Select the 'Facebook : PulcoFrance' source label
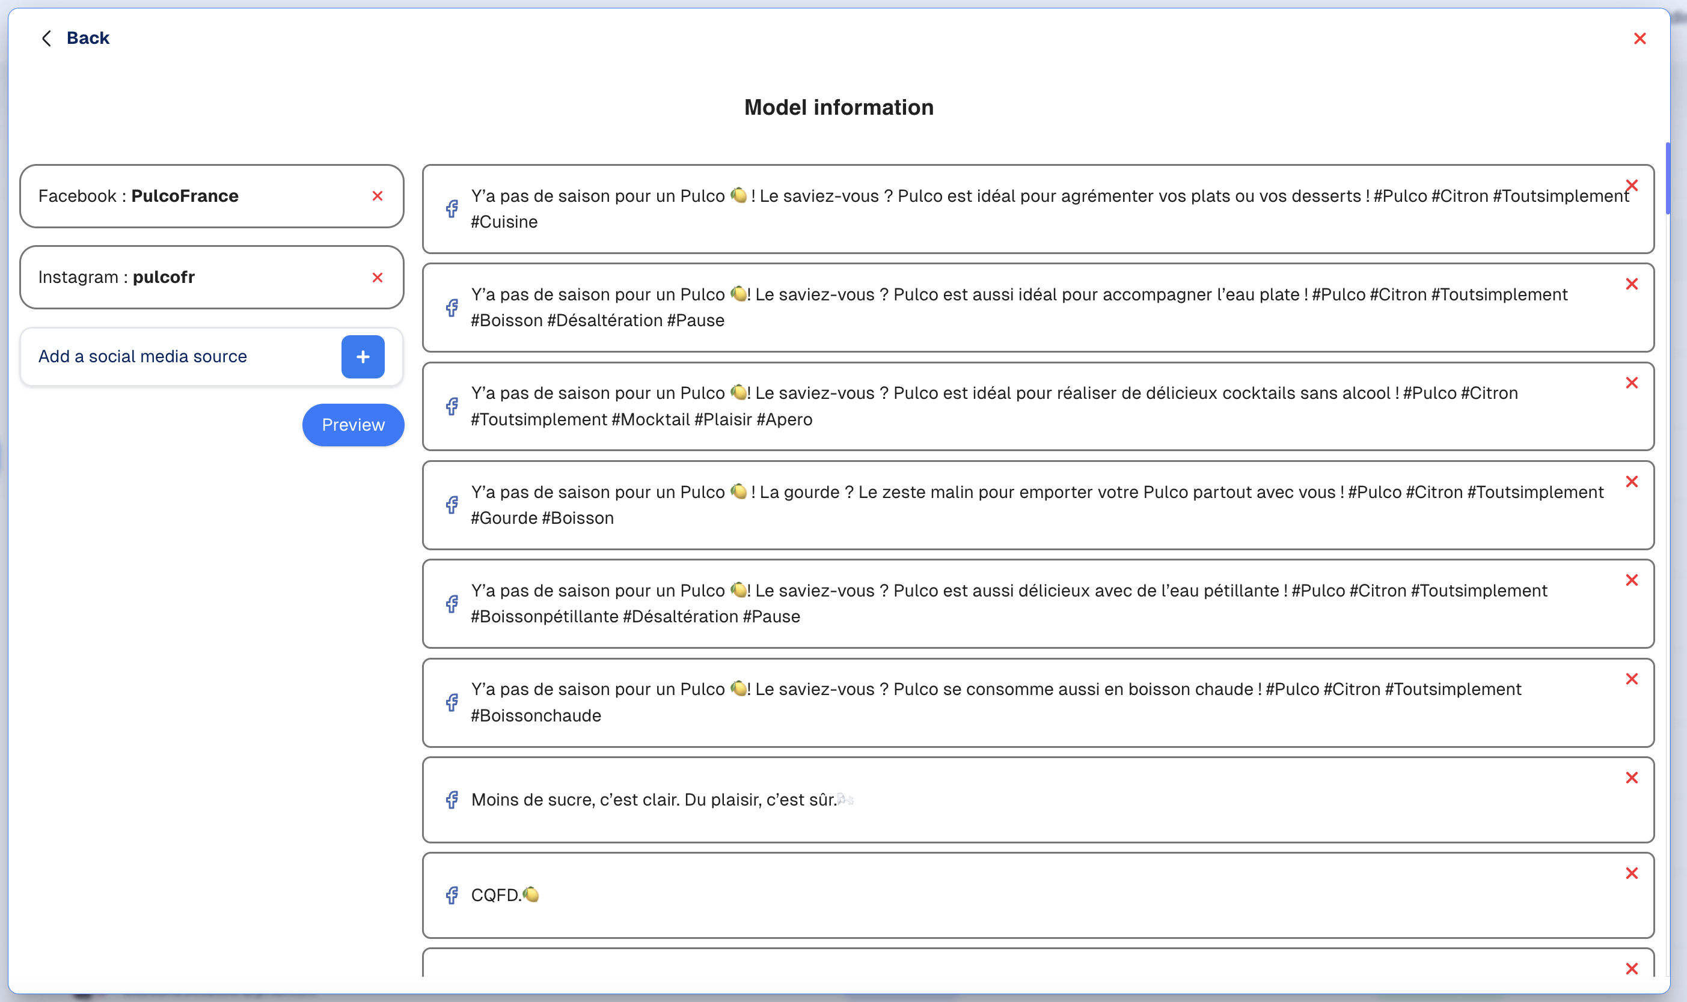1687x1002 pixels. [x=138, y=196]
